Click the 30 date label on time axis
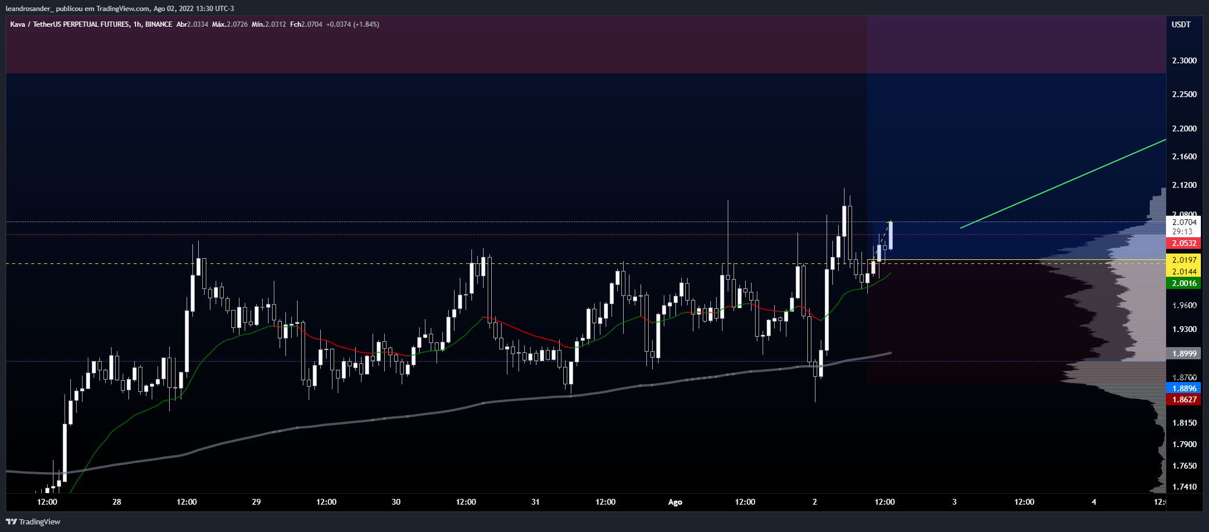Viewport: 1209px width, 532px height. pos(396,502)
